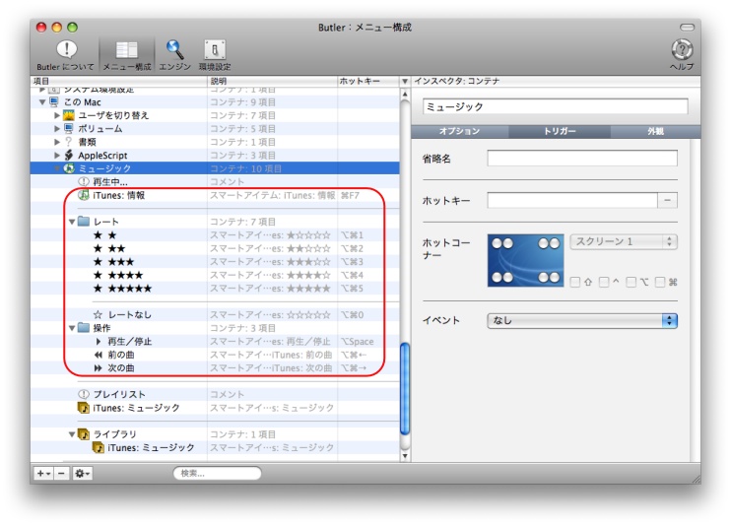
Task: Open the 環境設定 switch toolbar icon
Action: 215,49
